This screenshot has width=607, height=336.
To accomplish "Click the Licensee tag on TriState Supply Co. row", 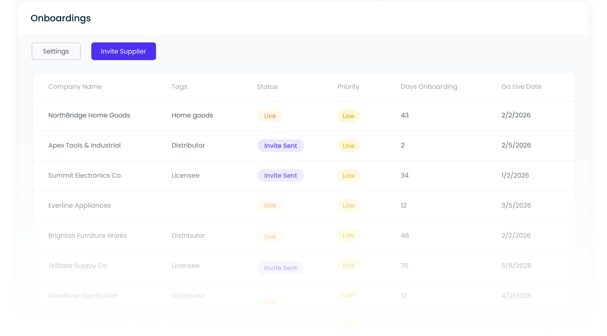I will [185, 266].
